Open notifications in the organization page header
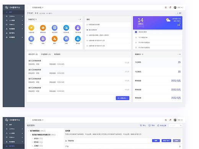Screen dimensions: 199x149 [x=170, y=120]
